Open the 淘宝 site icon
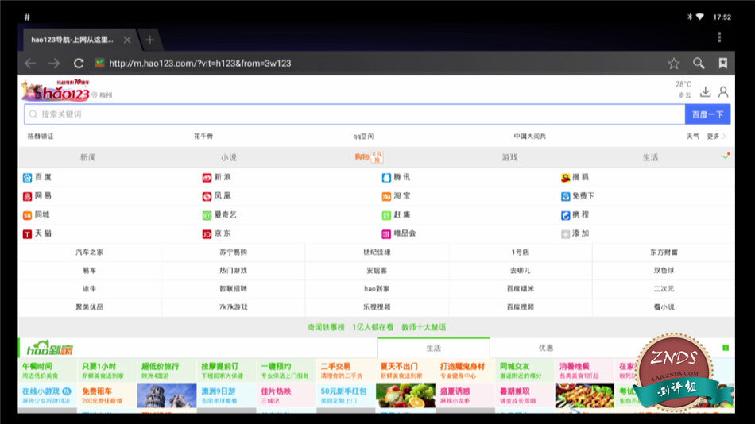Screen dimensions: 755x424 [x=386, y=196]
